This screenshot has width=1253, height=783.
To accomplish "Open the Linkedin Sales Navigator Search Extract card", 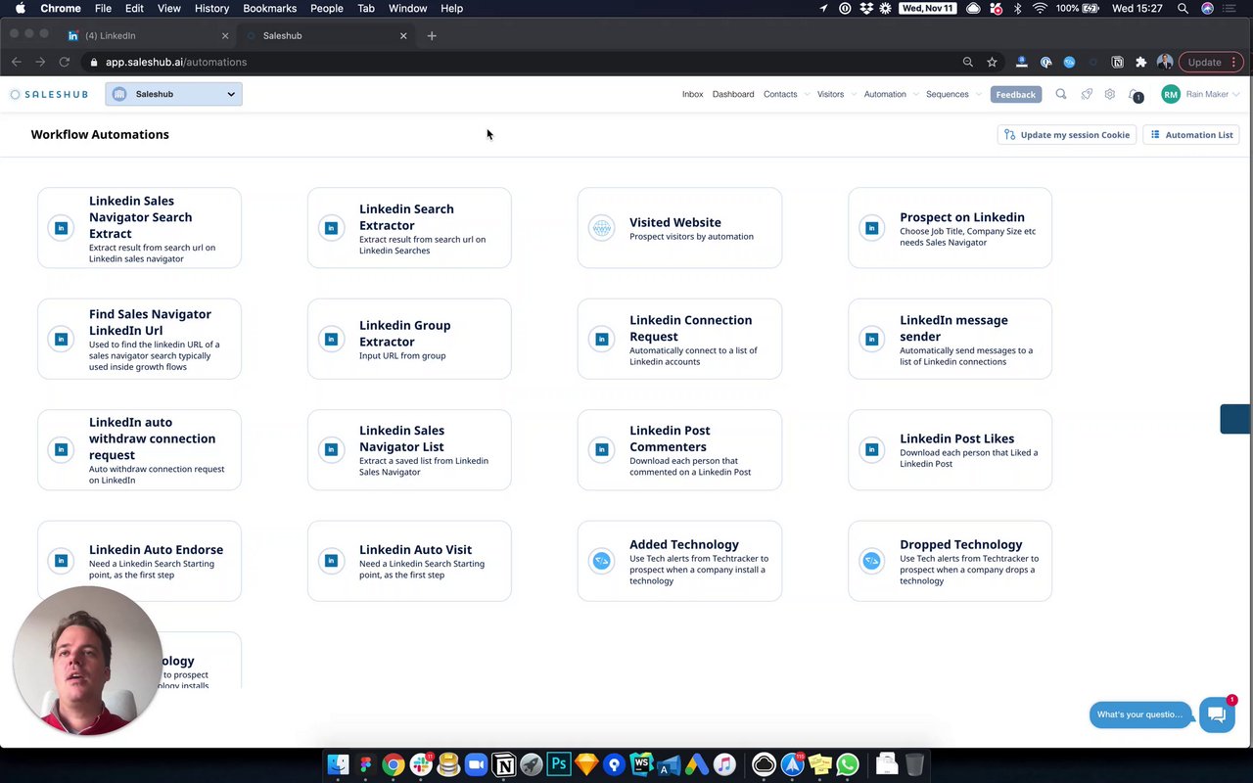I will [139, 228].
